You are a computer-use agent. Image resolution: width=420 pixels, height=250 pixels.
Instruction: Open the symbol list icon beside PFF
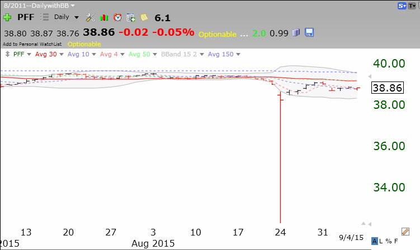[x=45, y=17]
